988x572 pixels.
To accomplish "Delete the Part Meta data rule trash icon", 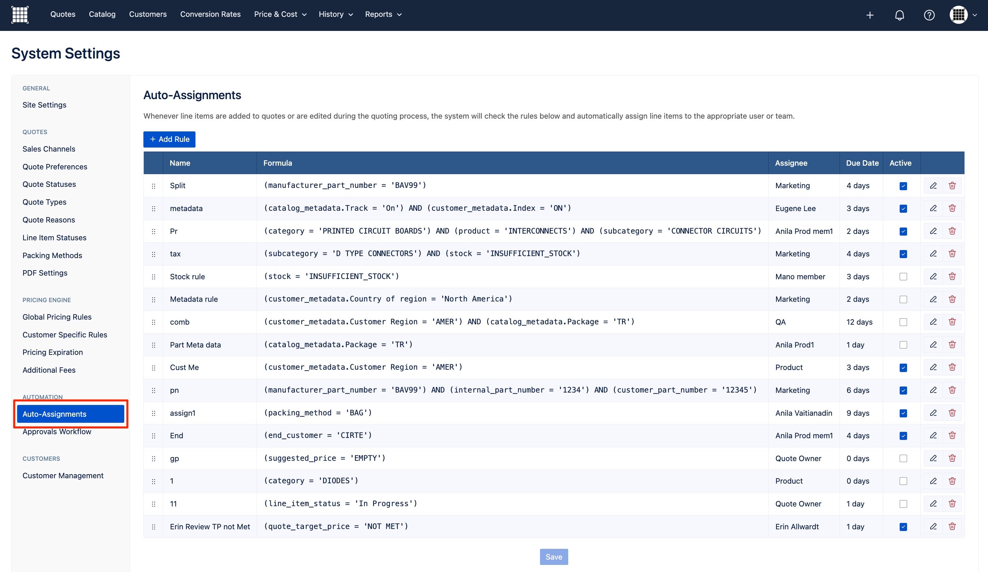I will 952,345.
